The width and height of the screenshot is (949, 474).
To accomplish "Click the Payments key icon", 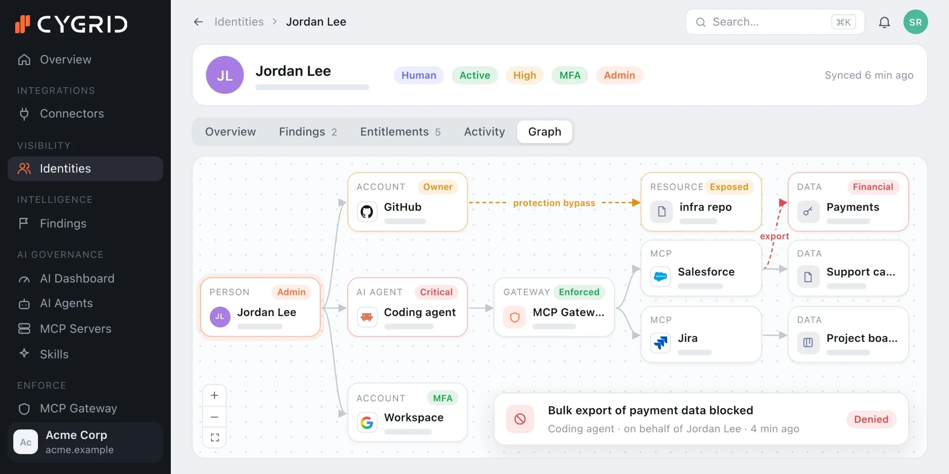I will 808,211.
